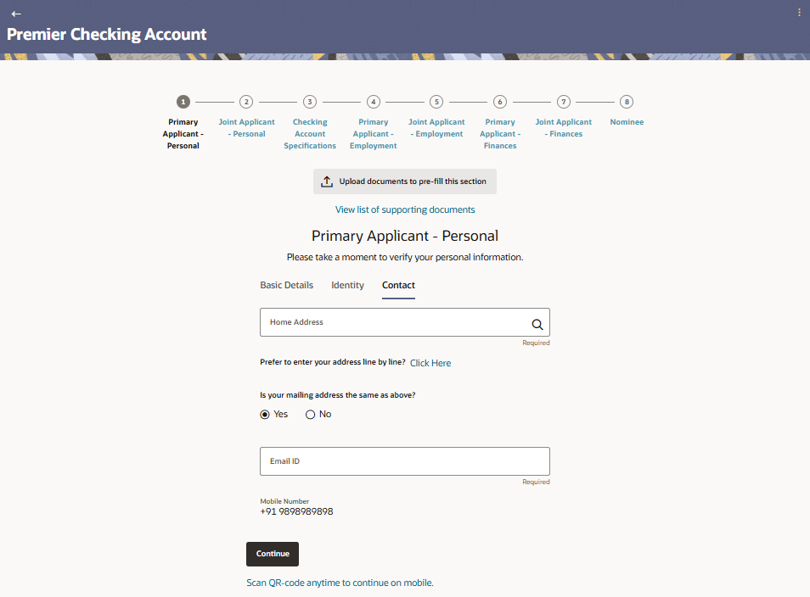Switch to the Identity tab
This screenshot has width=810, height=597.
(x=347, y=285)
